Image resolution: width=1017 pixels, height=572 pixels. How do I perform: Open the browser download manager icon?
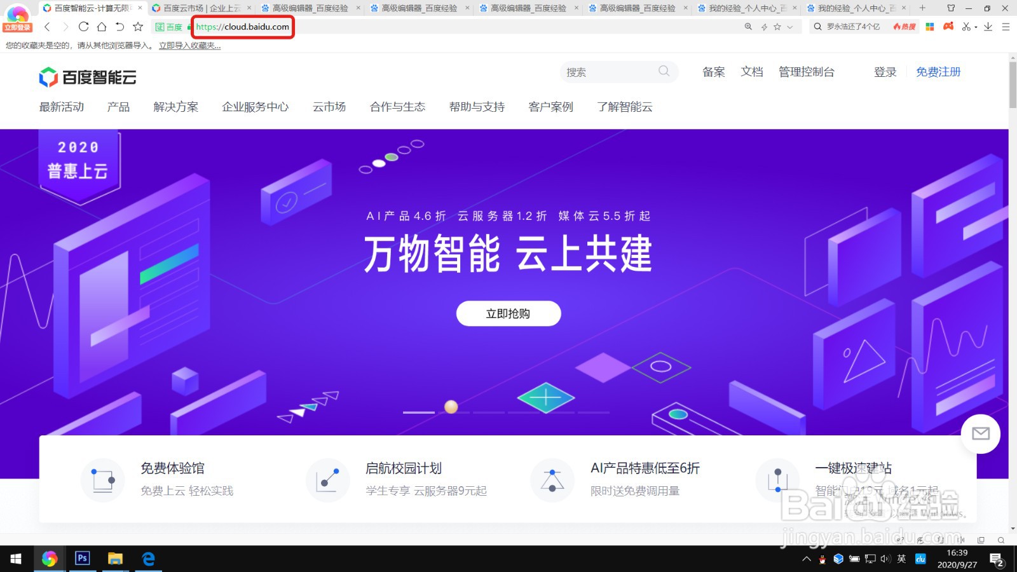[x=988, y=27]
